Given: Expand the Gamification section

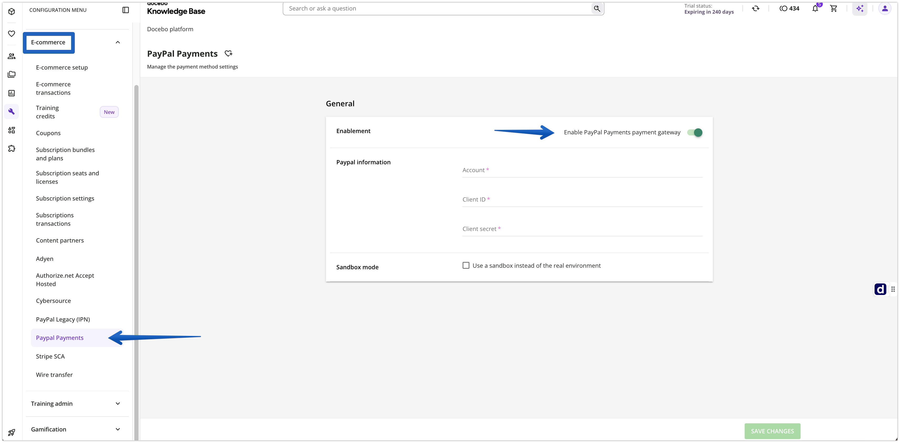Looking at the screenshot, I should (76, 429).
